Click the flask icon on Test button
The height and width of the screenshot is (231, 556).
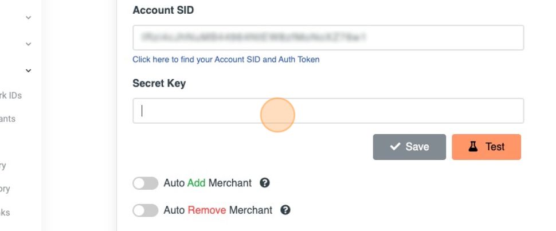[x=473, y=147]
